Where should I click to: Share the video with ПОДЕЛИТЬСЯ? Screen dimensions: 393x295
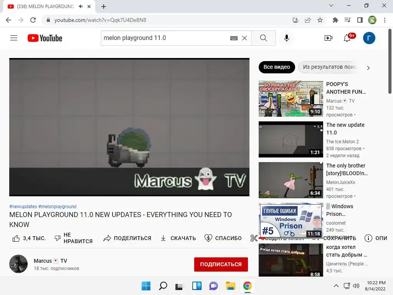click(x=127, y=238)
